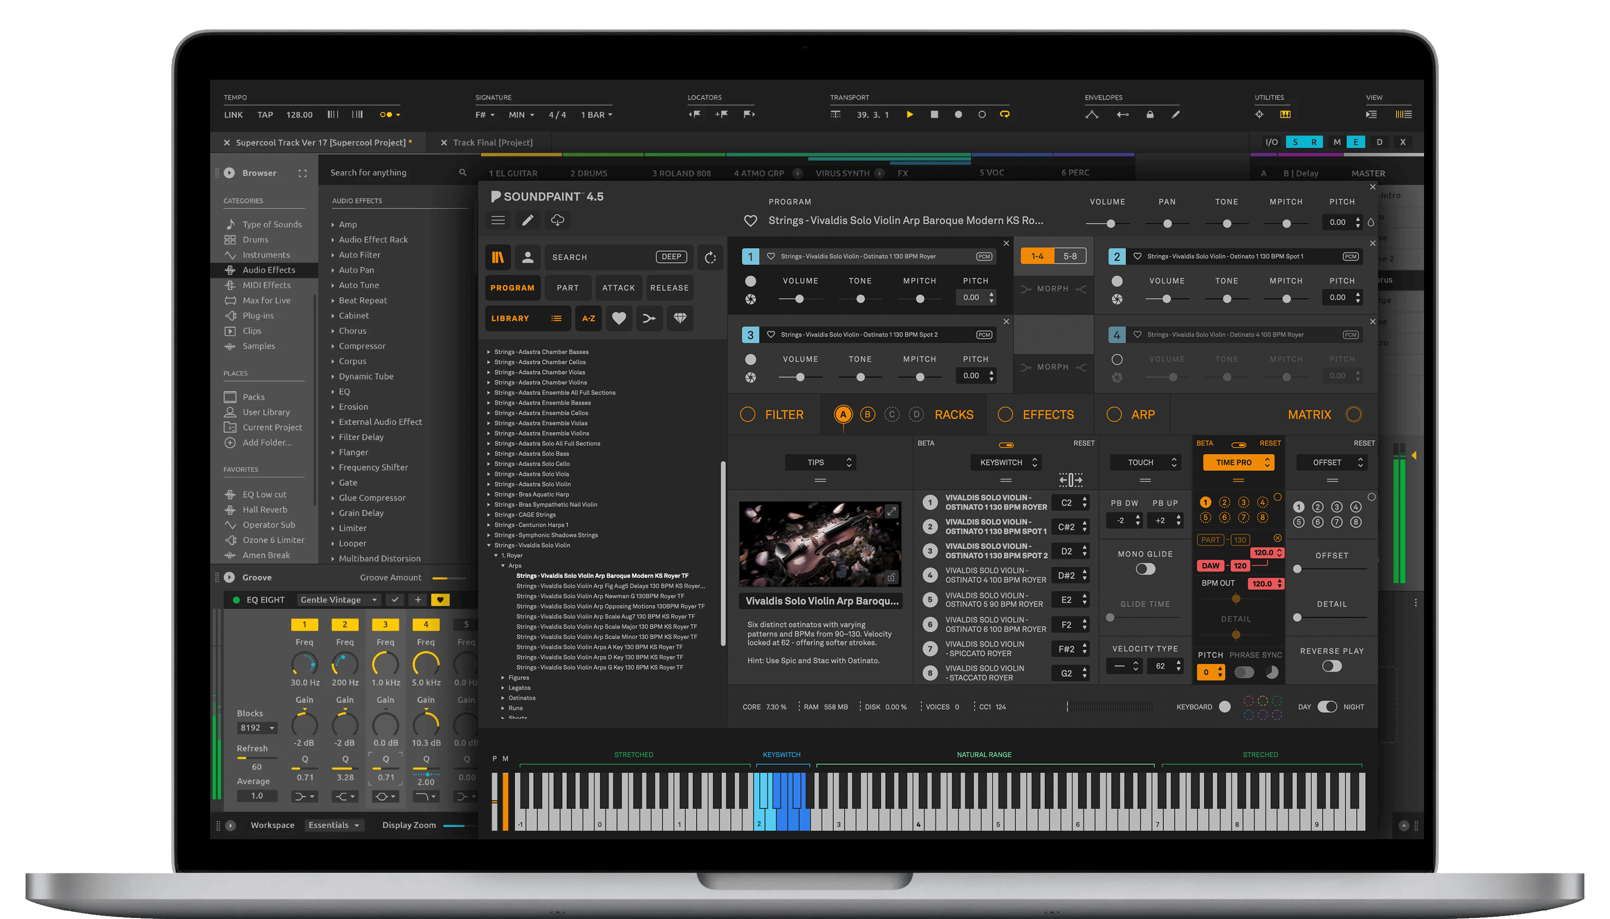Toggle the Reverse Play switch

pos(1332,666)
